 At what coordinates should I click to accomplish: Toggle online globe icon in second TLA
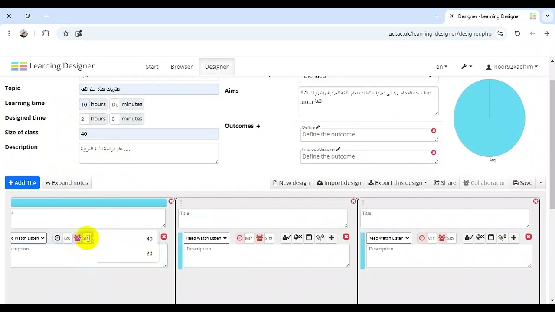(298, 237)
